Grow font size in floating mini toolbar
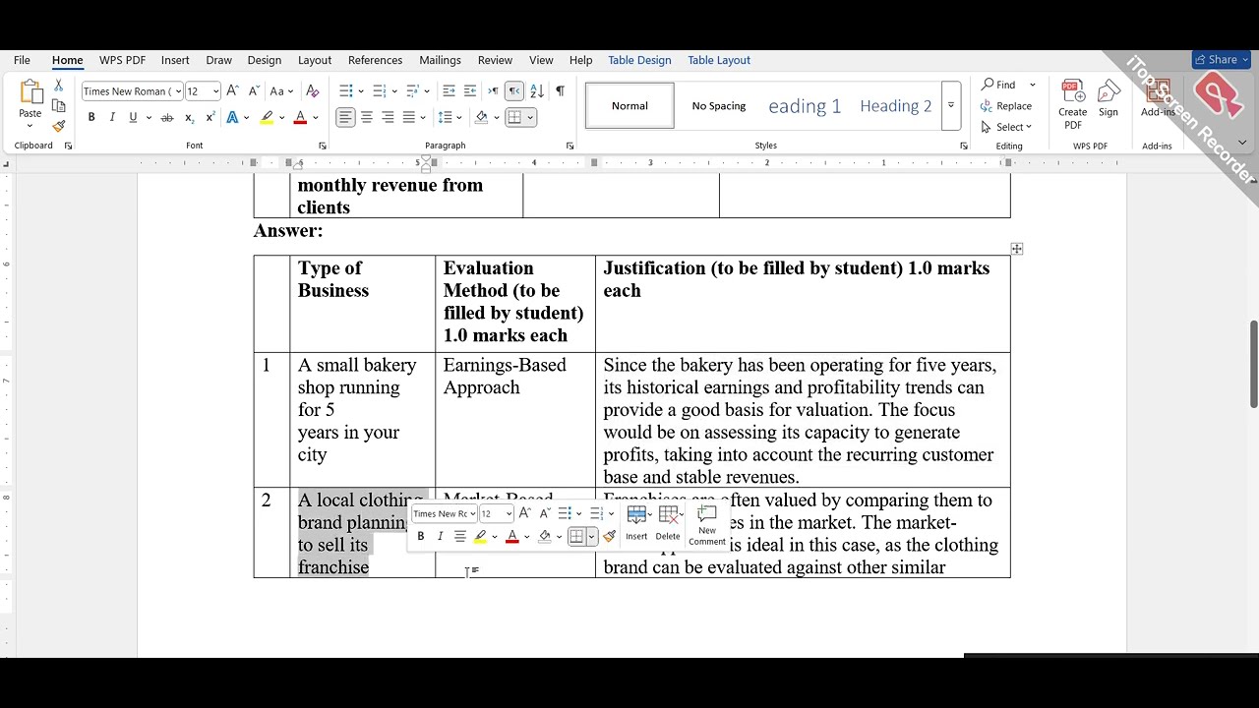The height and width of the screenshot is (708, 1259). [525, 513]
